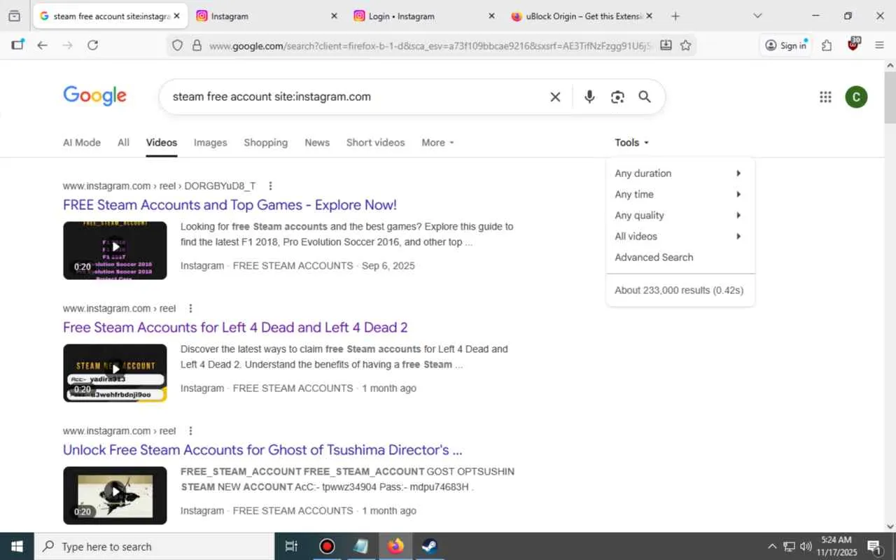Click the 'About 233,000 results (0.42s)' text
The width and height of the screenshot is (896, 560).
(x=679, y=290)
